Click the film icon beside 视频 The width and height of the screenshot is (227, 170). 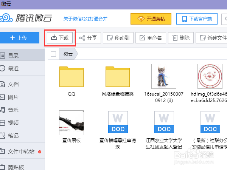pyautogui.click(x=2, y=123)
